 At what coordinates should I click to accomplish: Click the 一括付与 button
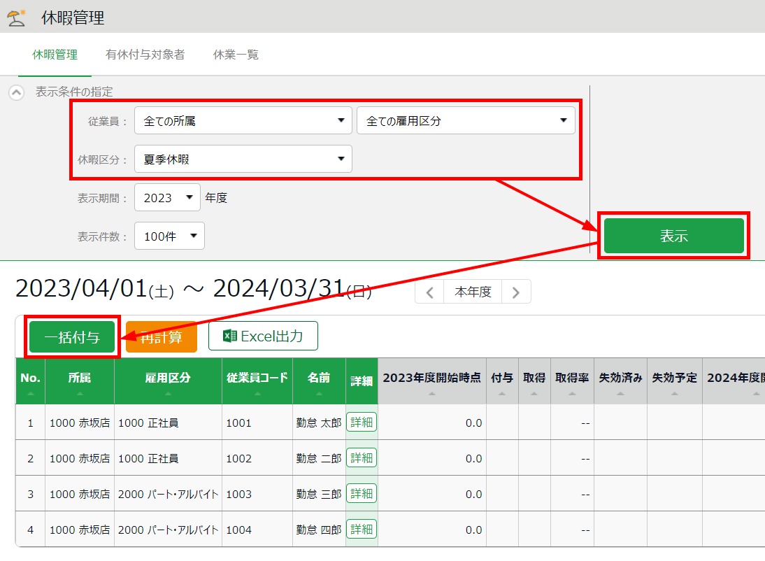pyautogui.click(x=72, y=337)
